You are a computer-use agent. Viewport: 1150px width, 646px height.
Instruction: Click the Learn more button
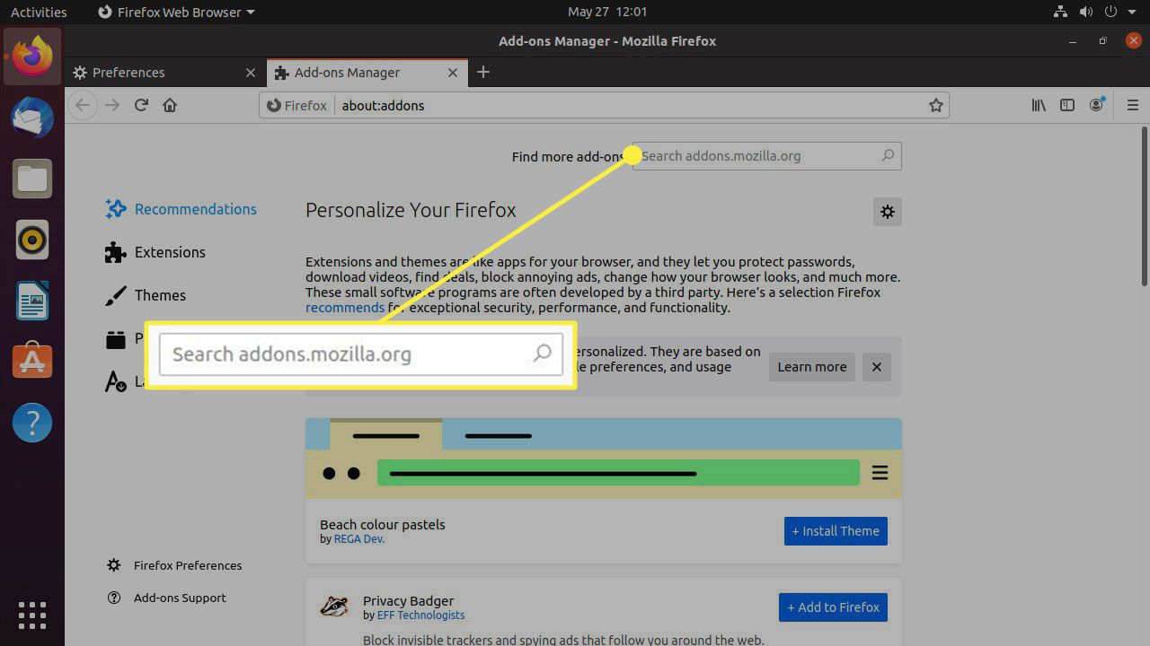tap(812, 367)
